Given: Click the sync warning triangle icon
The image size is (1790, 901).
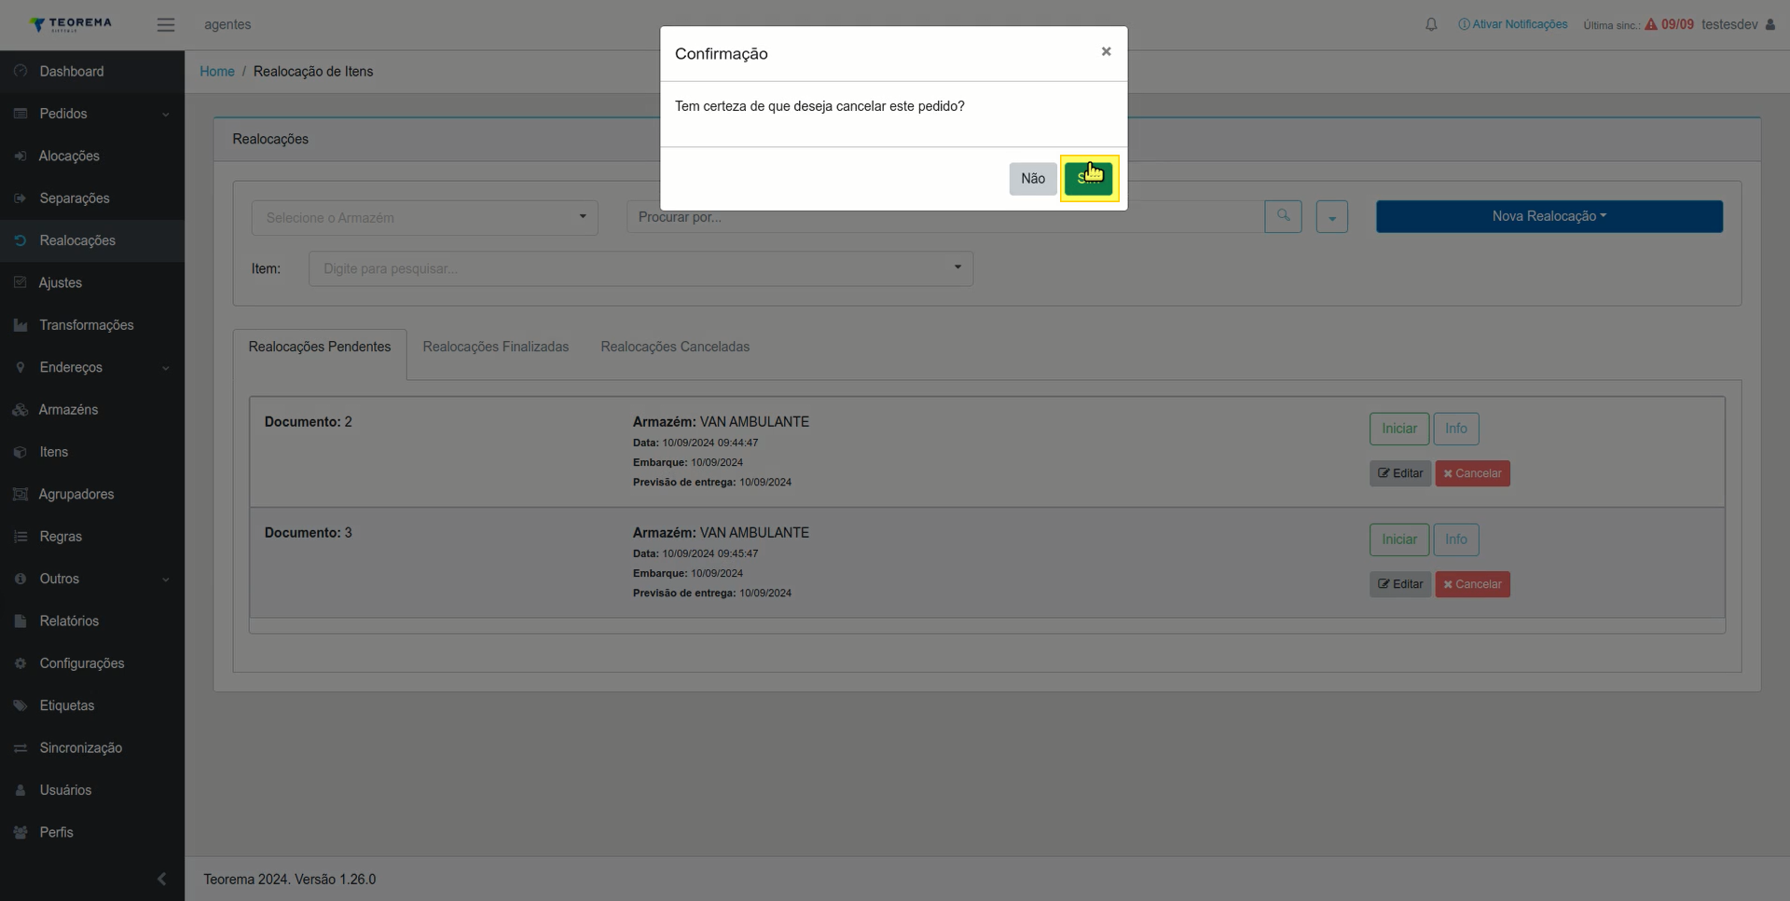Looking at the screenshot, I should coord(1651,25).
